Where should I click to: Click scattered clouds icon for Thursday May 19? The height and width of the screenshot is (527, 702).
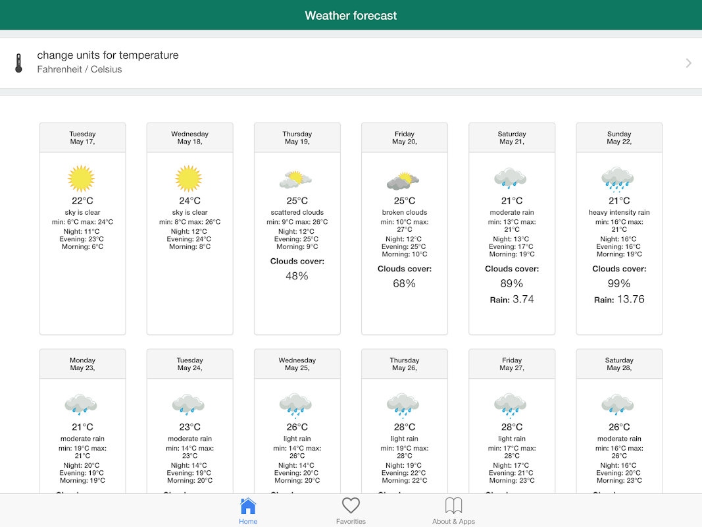[x=295, y=179]
